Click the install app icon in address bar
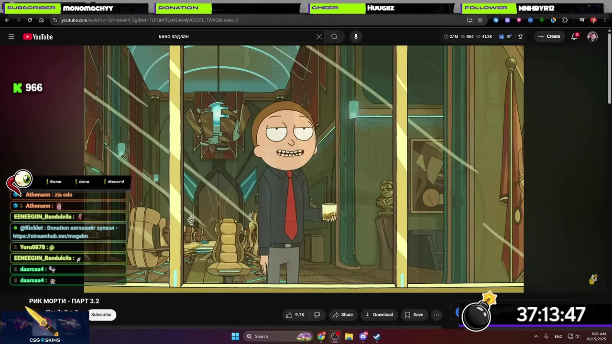 470,20
